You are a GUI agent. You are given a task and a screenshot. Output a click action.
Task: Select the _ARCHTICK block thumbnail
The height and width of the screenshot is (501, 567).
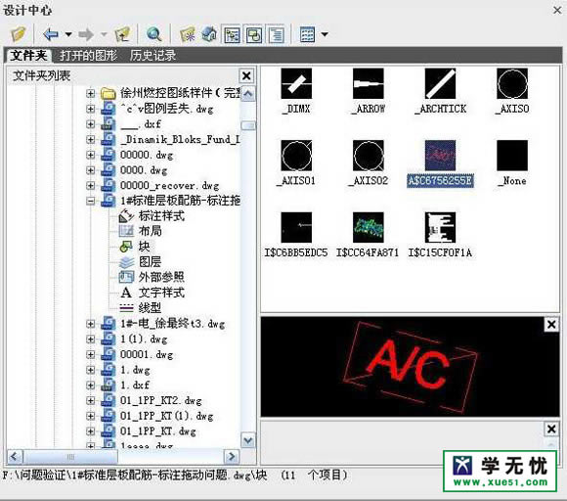click(x=441, y=91)
